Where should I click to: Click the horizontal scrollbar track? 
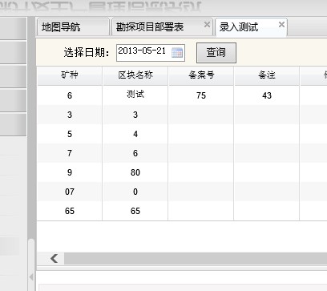click(x=195, y=258)
